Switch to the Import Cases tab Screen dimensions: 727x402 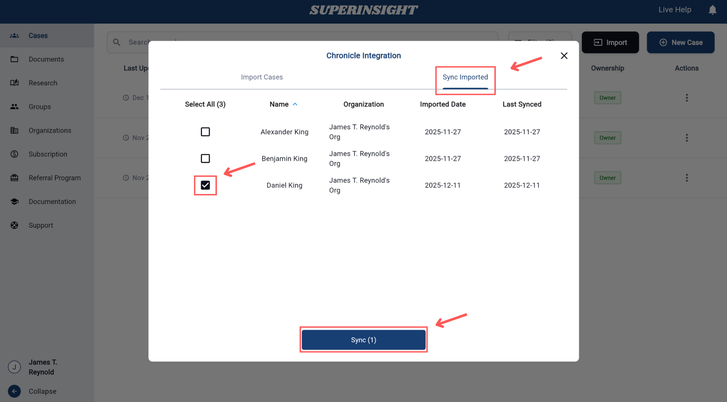[x=262, y=77]
